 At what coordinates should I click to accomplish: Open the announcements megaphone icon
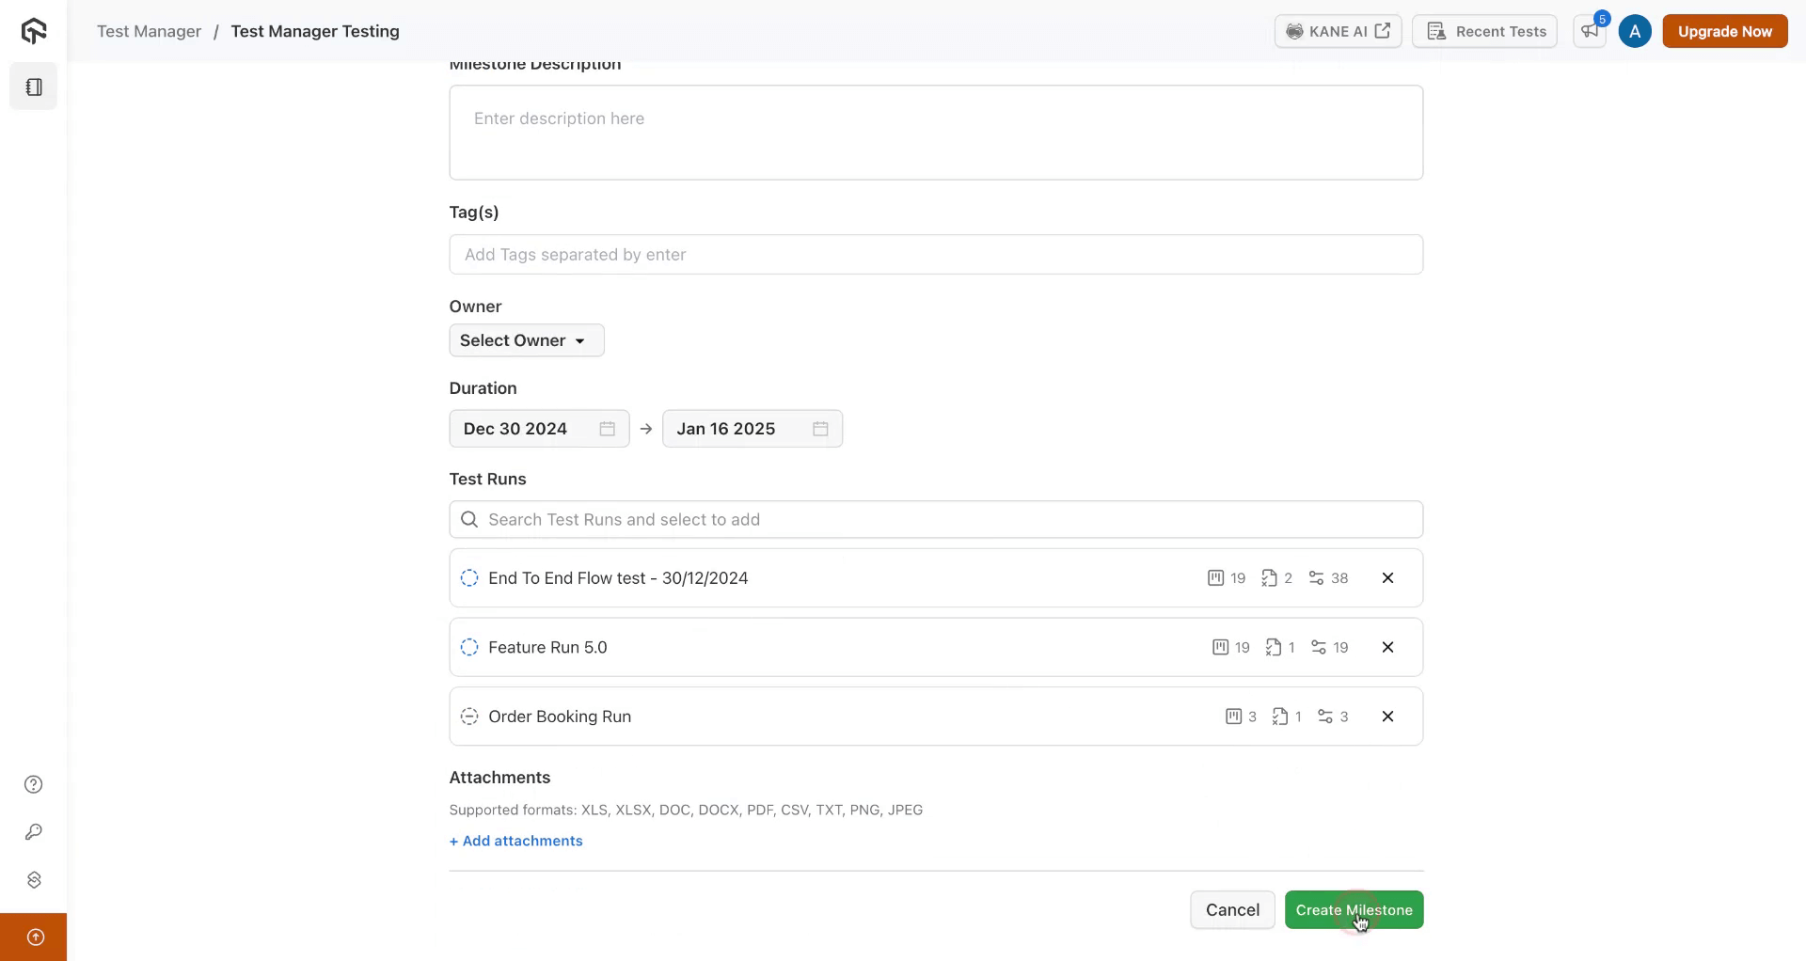point(1590,31)
